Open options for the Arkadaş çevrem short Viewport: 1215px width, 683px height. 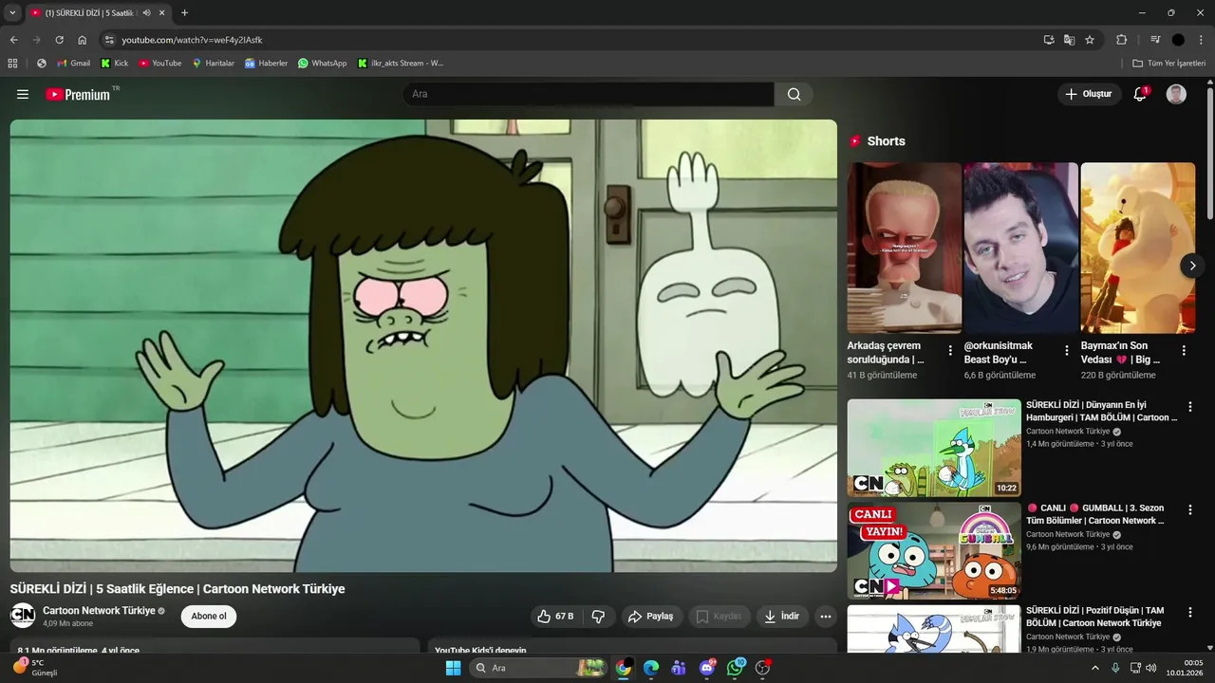click(x=950, y=351)
